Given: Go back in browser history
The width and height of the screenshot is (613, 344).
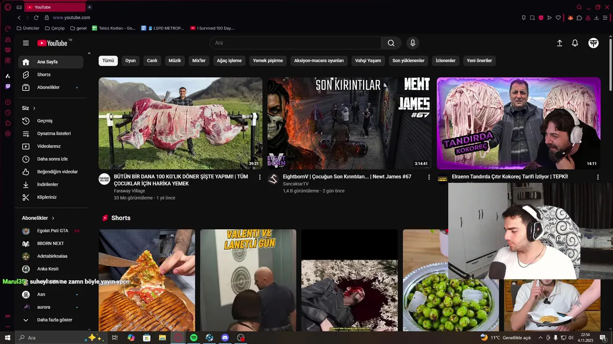Looking at the screenshot, I should (19, 18).
